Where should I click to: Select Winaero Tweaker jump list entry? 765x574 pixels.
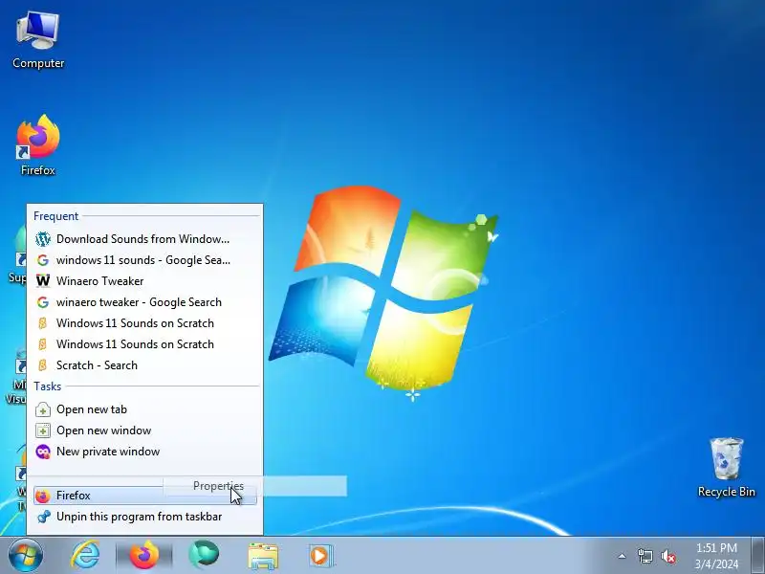point(145,281)
